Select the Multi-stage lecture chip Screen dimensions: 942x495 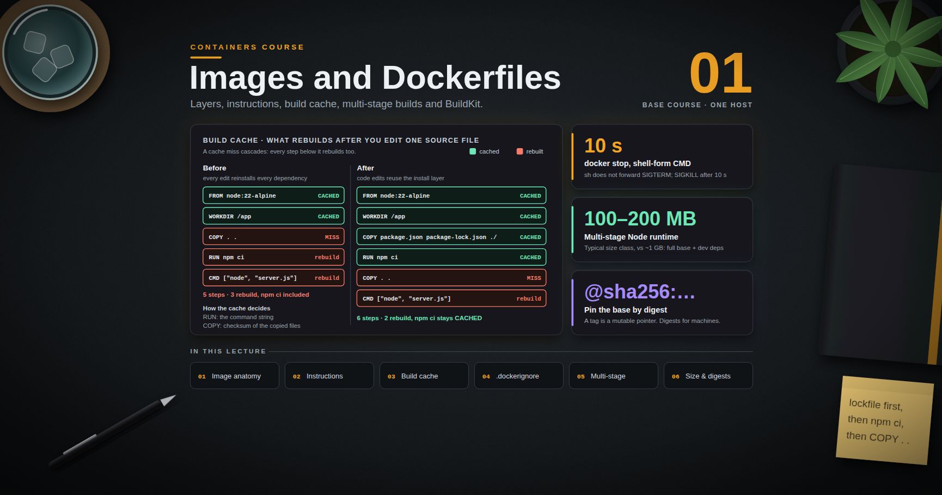tap(613, 376)
